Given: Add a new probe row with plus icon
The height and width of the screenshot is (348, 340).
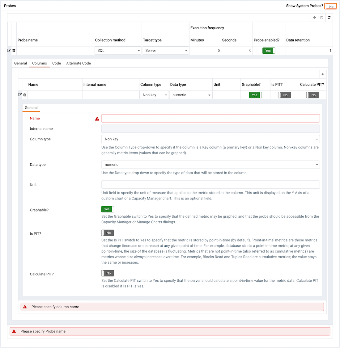Looking at the screenshot, I should click(314, 18).
